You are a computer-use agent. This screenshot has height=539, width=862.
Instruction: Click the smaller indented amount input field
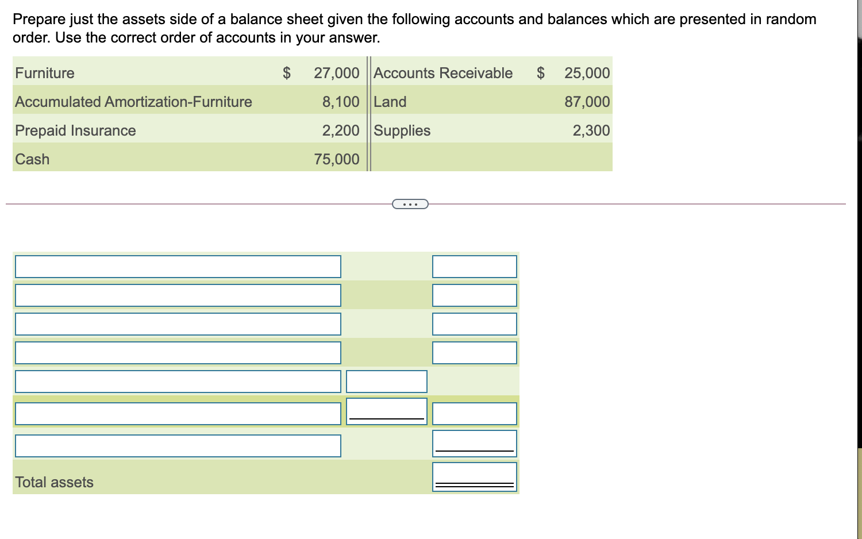pyautogui.click(x=386, y=381)
